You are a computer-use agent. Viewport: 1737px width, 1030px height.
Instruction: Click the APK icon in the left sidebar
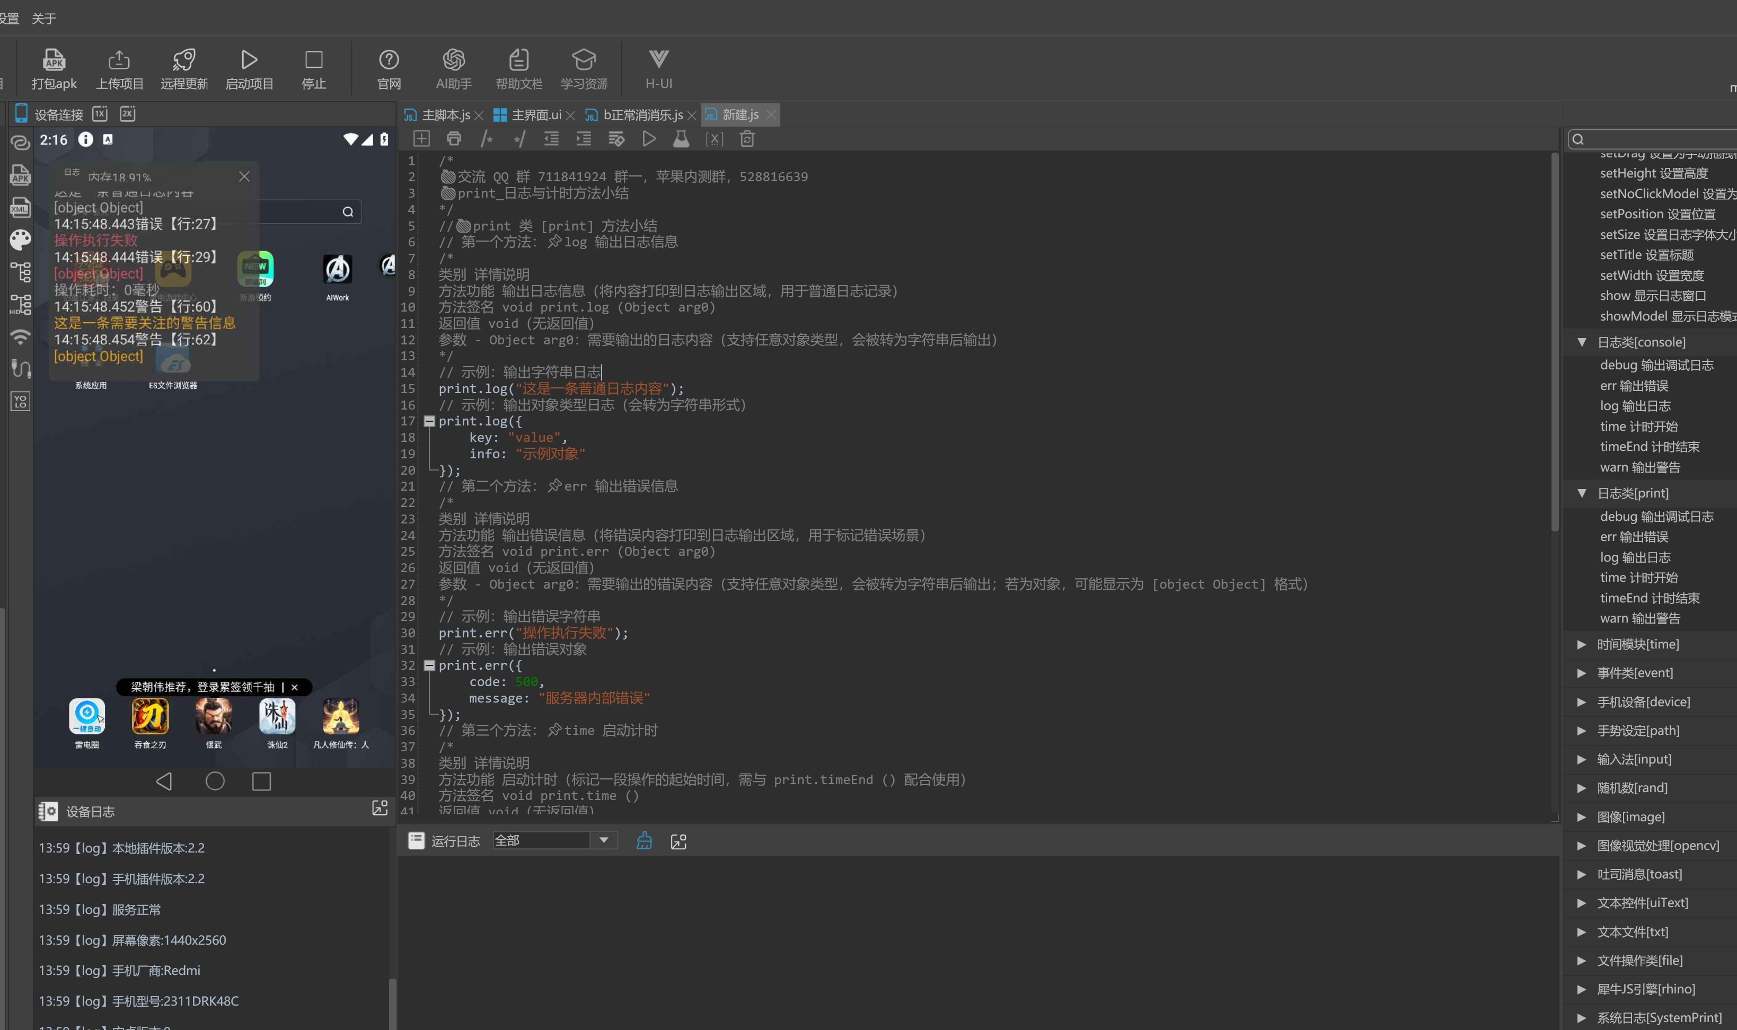(20, 175)
